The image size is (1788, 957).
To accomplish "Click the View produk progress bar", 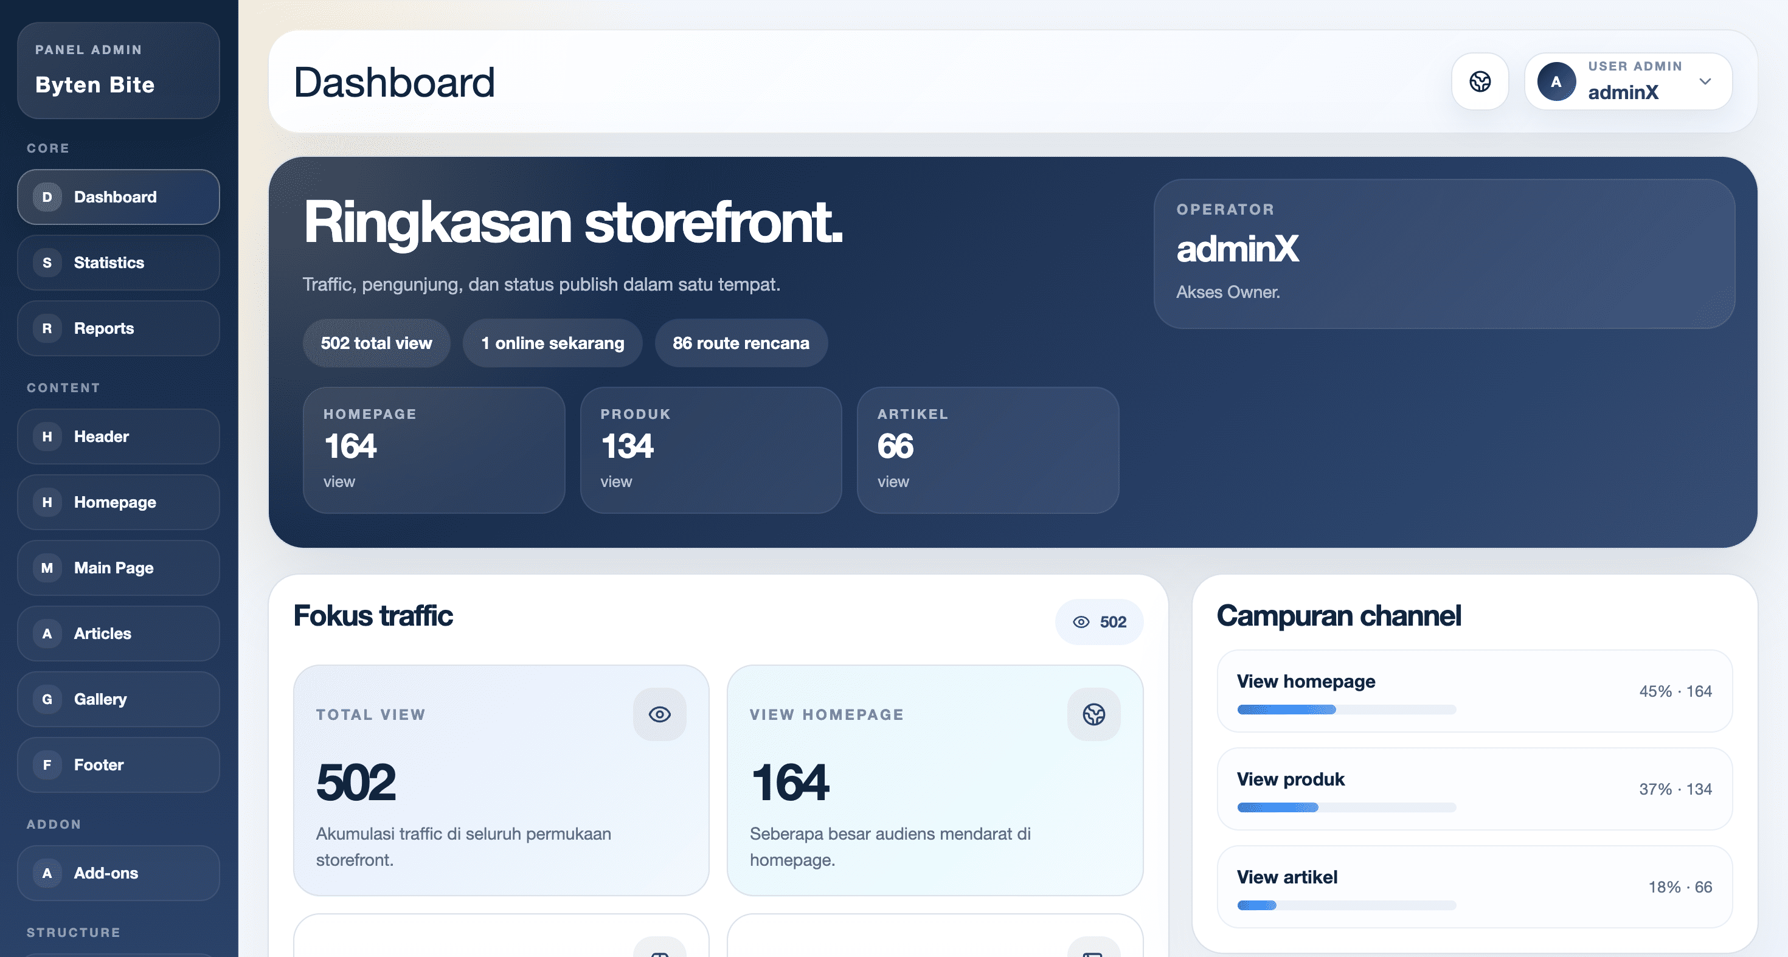I will 1346,808.
